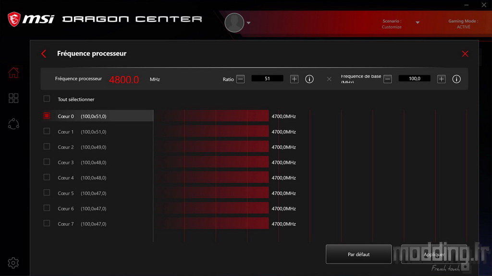Show base frequency info icon
This screenshot has width=492, height=276.
(456, 79)
